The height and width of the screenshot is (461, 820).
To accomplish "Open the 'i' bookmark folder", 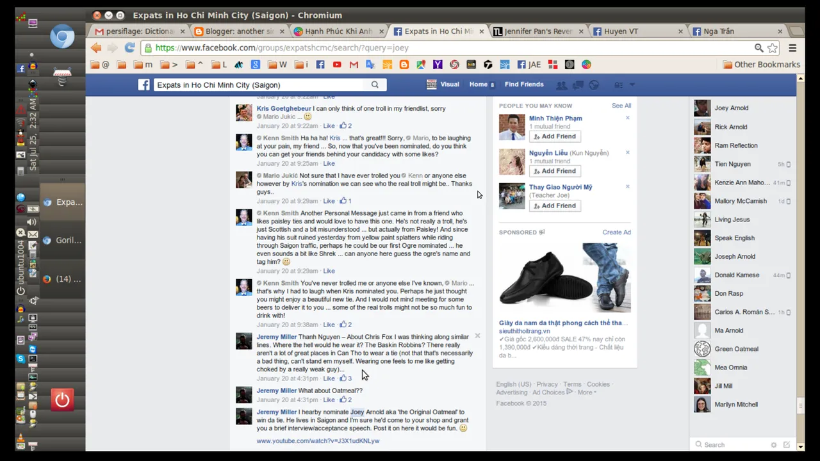I will [x=301, y=65].
